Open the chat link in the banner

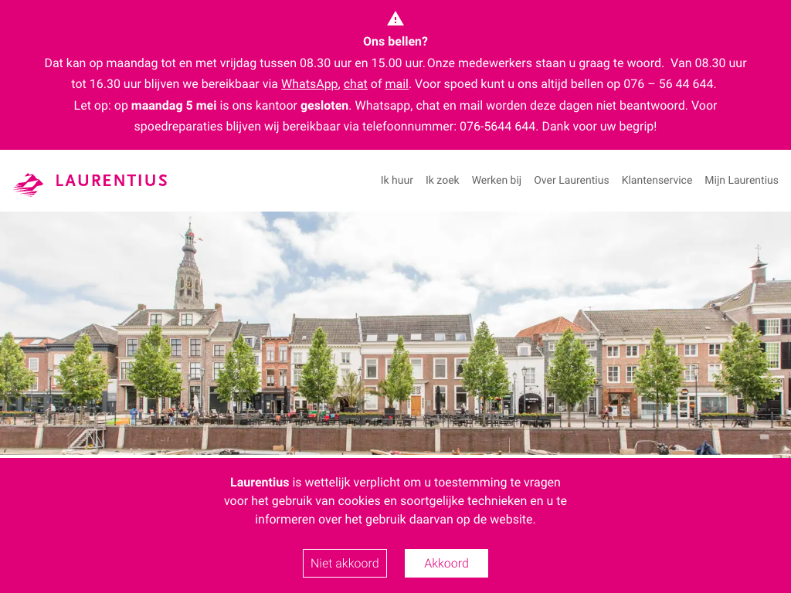pos(355,83)
